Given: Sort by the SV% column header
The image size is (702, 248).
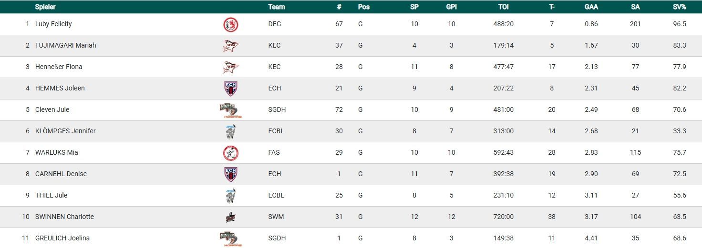Looking at the screenshot, I should [x=679, y=7].
